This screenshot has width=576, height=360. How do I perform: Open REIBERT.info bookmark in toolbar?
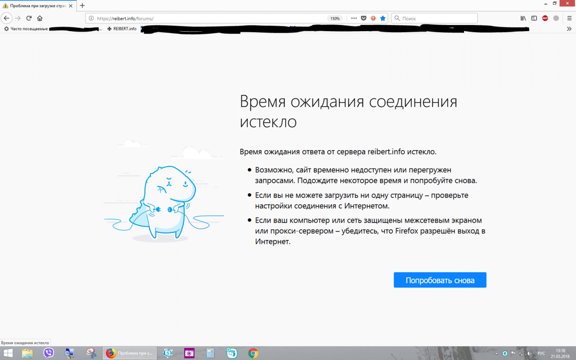(122, 29)
